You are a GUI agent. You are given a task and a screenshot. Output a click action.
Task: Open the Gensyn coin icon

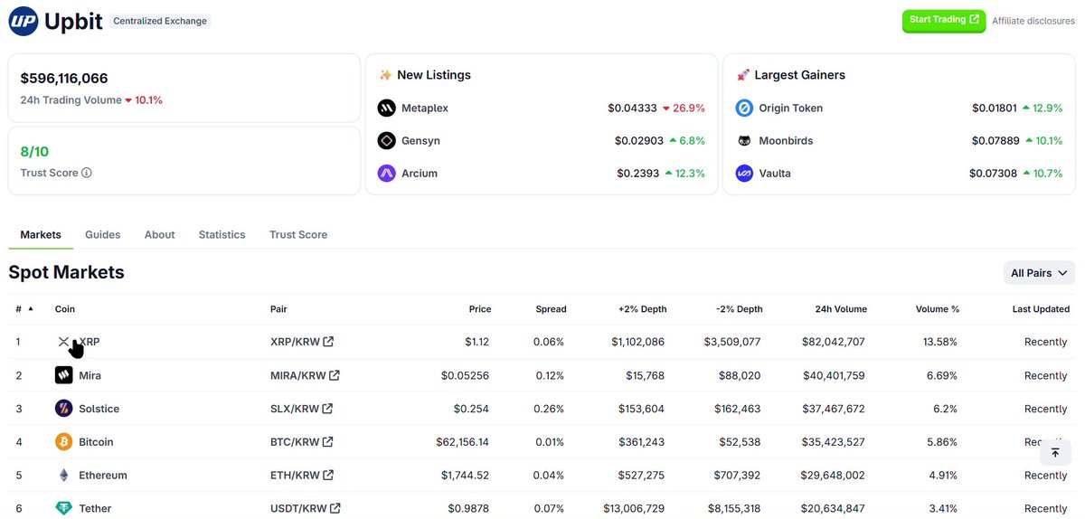(x=387, y=141)
